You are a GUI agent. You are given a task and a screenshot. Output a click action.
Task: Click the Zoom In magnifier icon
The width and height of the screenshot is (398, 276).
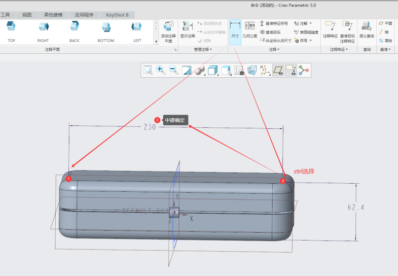pos(161,70)
